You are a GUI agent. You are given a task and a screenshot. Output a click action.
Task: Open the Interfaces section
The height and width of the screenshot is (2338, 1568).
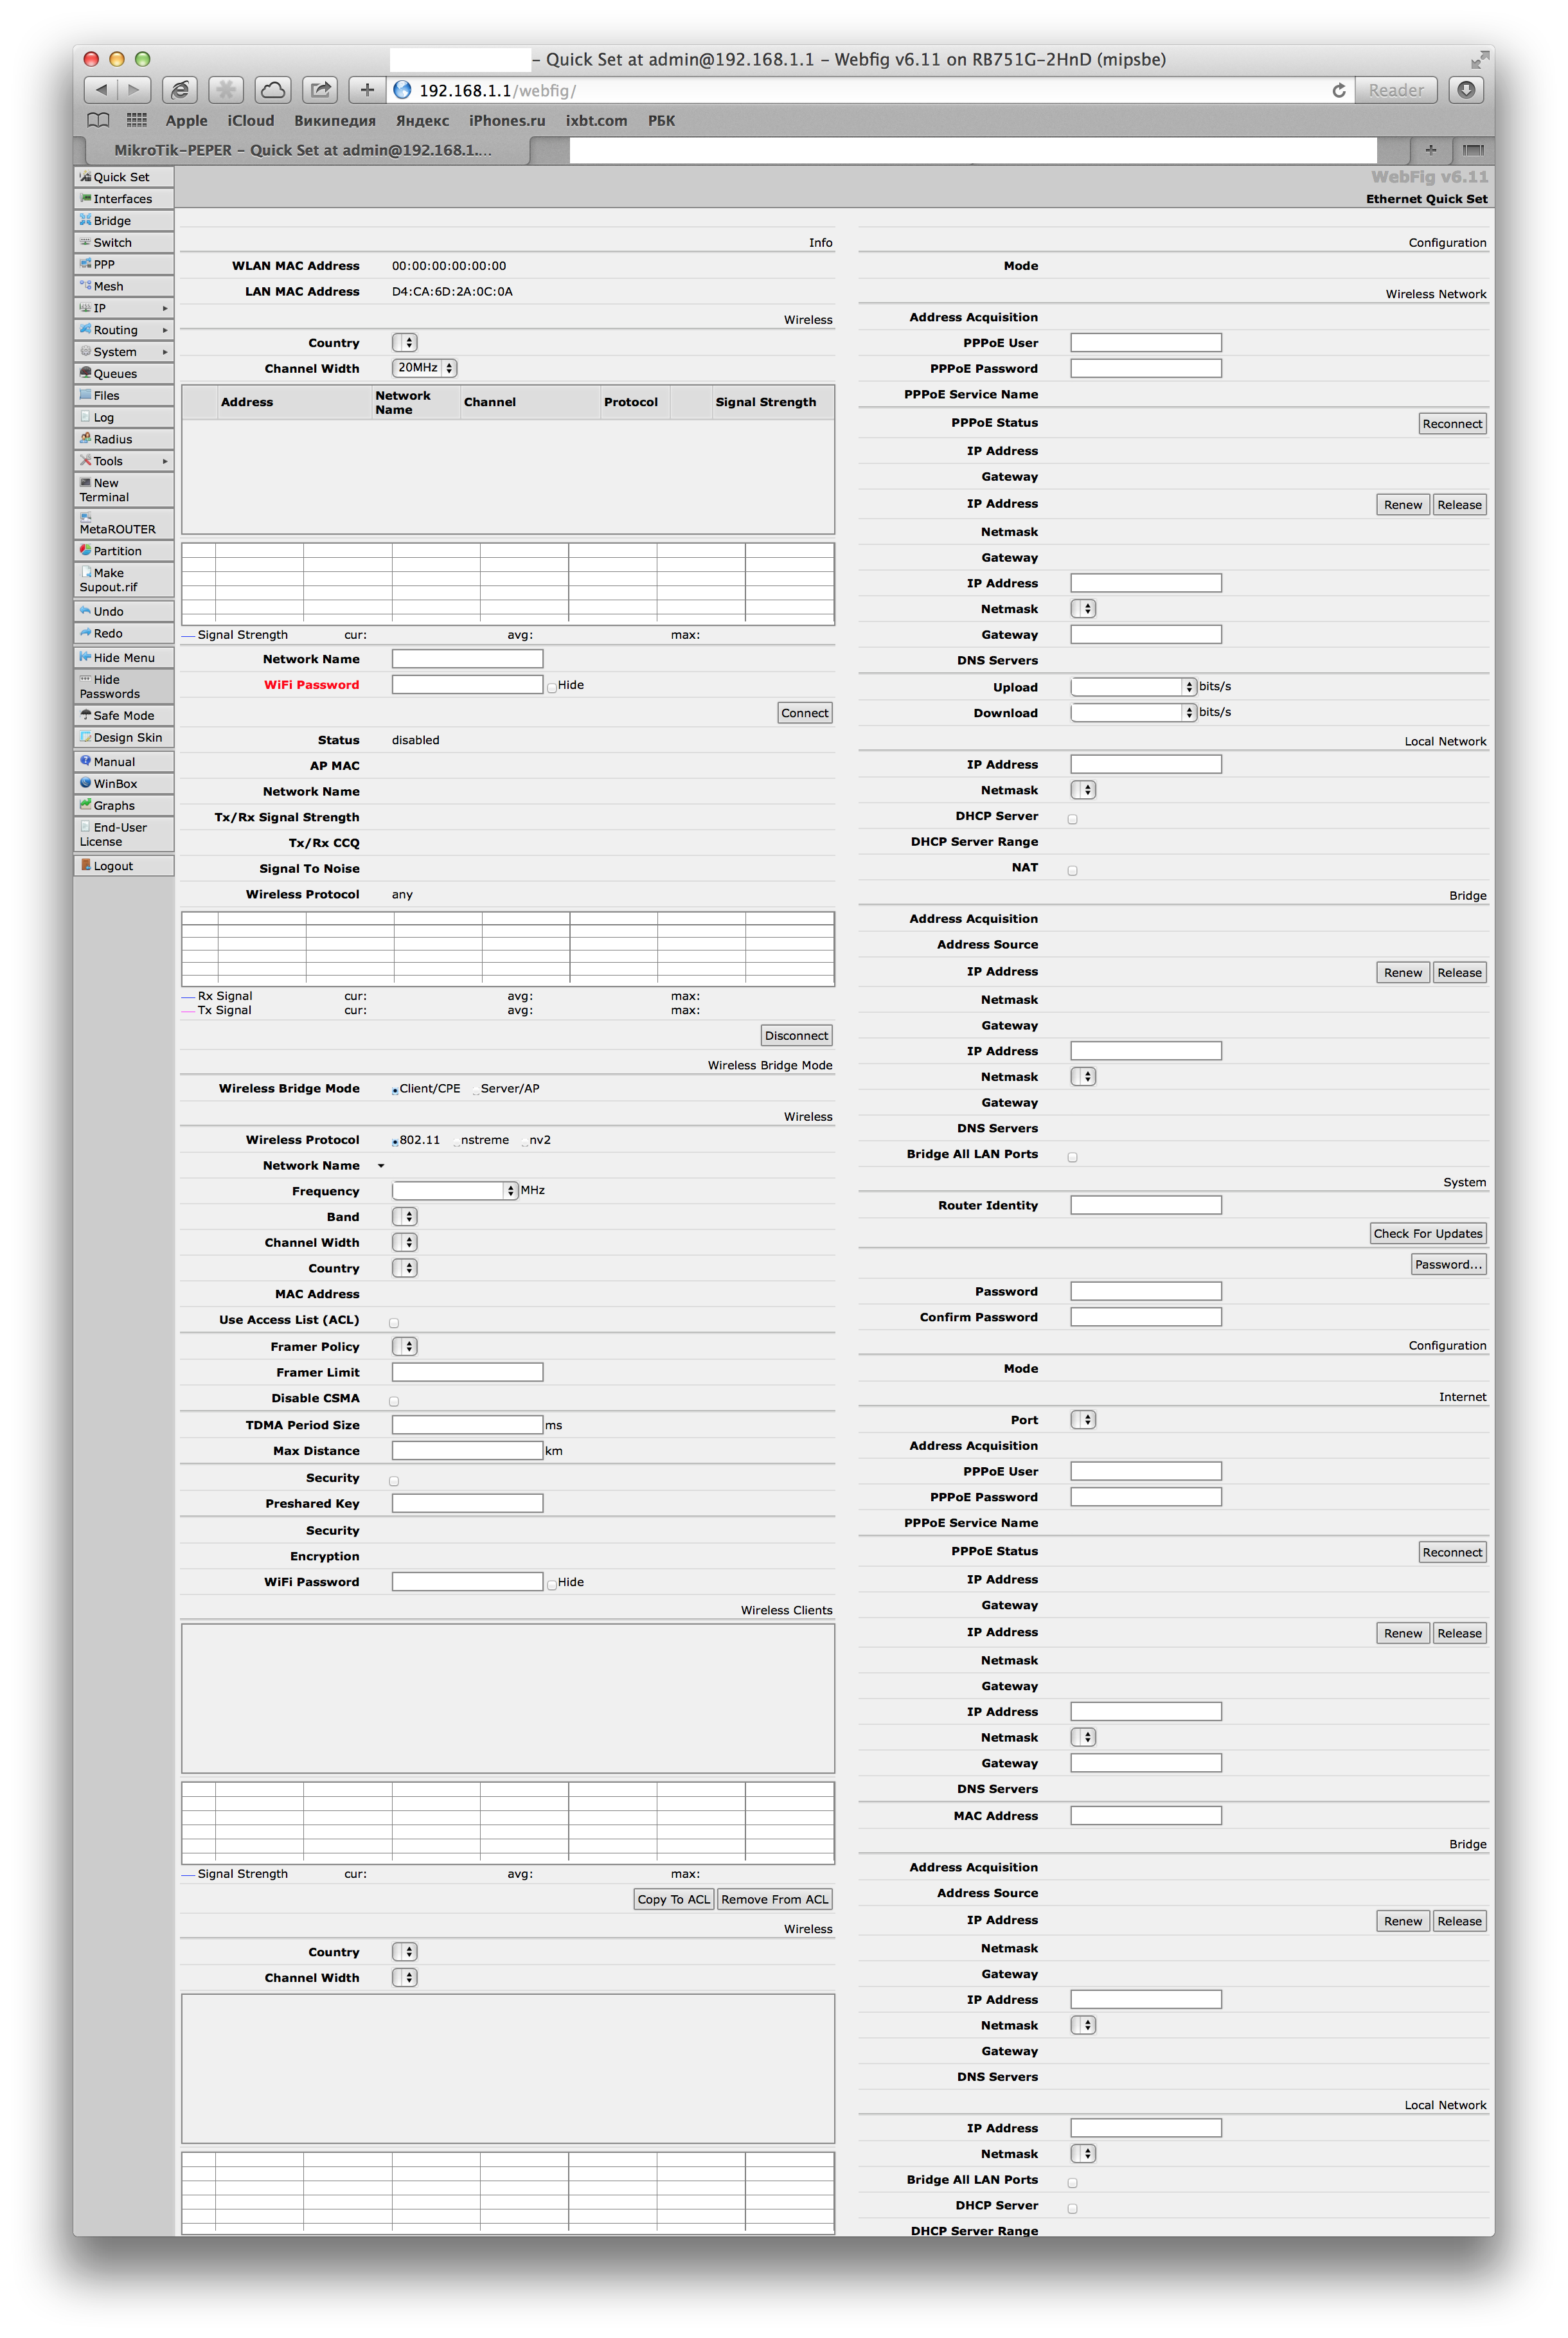tap(122, 198)
